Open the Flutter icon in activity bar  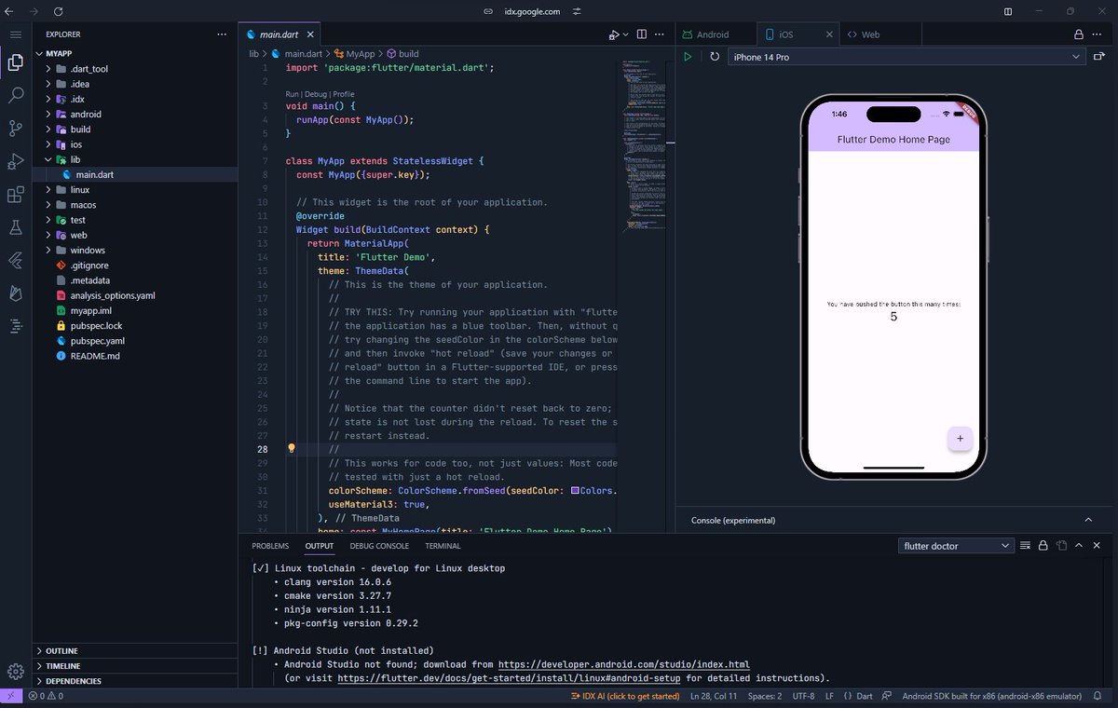click(x=16, y=260)
